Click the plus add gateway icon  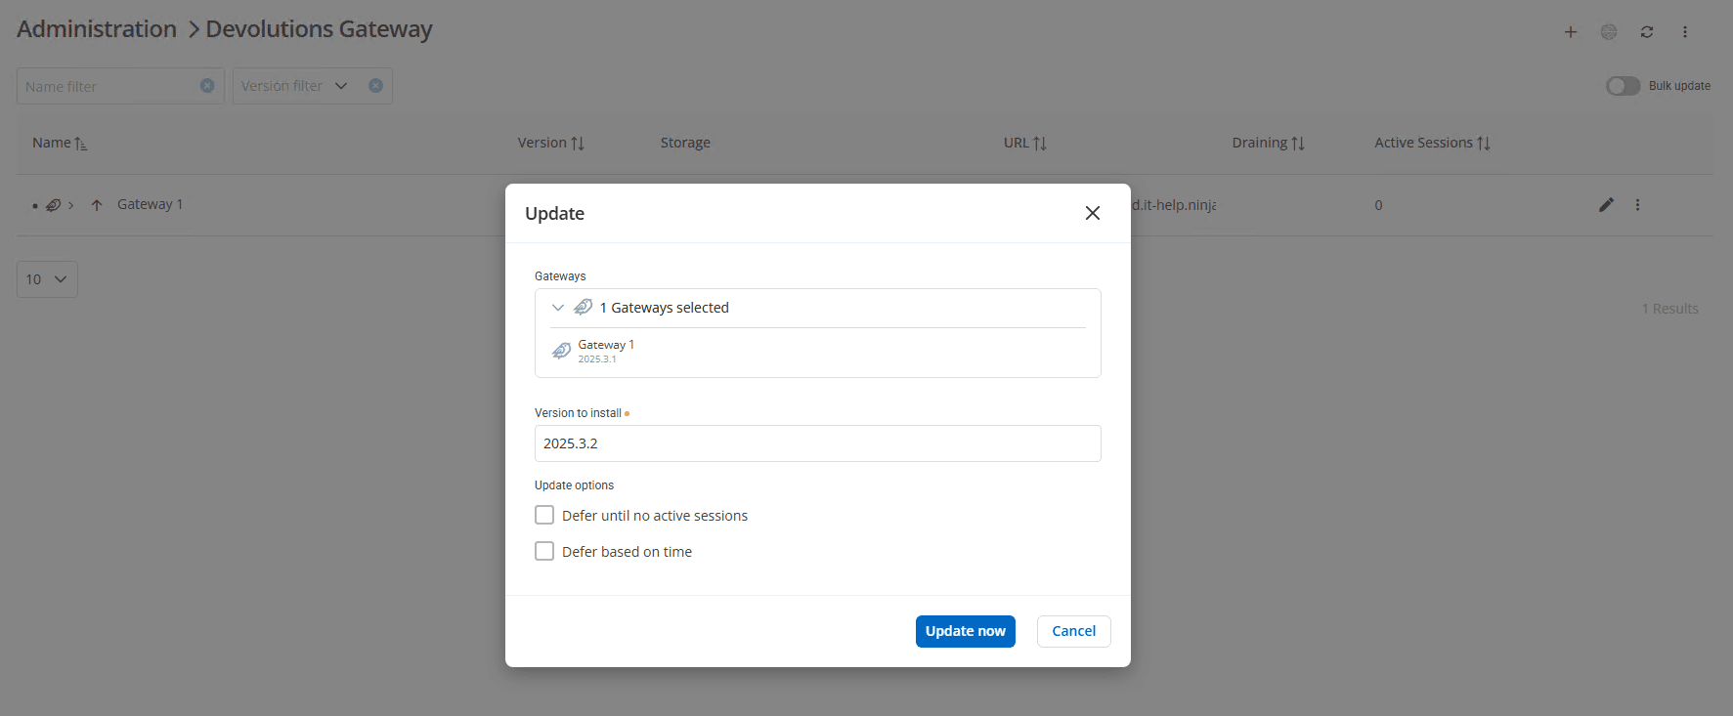pyautogui.click(x=1571, y=32)
